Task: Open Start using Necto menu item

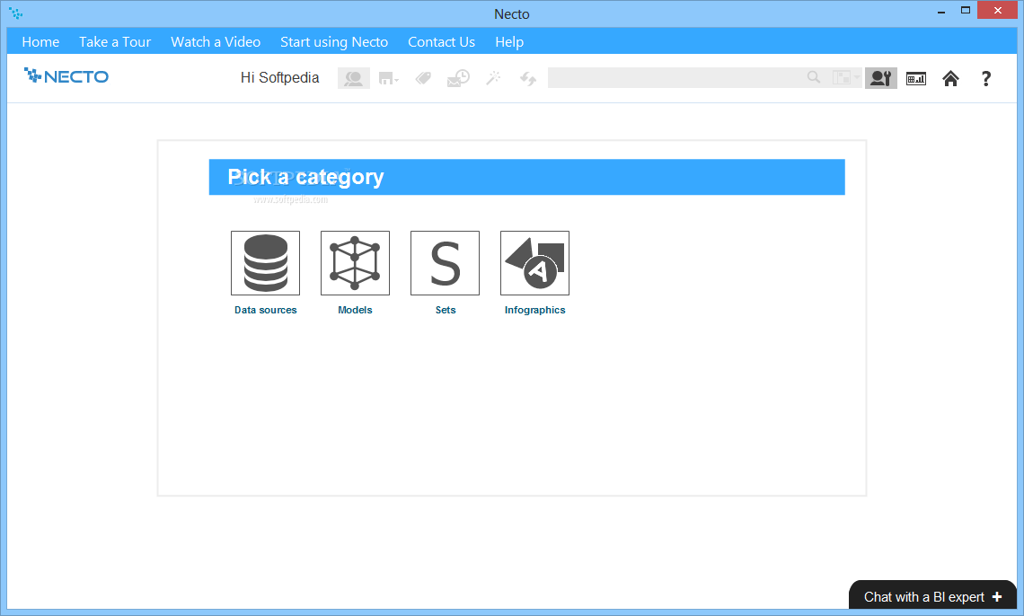Action: coord(334,42)
